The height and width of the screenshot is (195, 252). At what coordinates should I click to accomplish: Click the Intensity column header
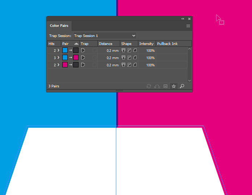point(147,43)
